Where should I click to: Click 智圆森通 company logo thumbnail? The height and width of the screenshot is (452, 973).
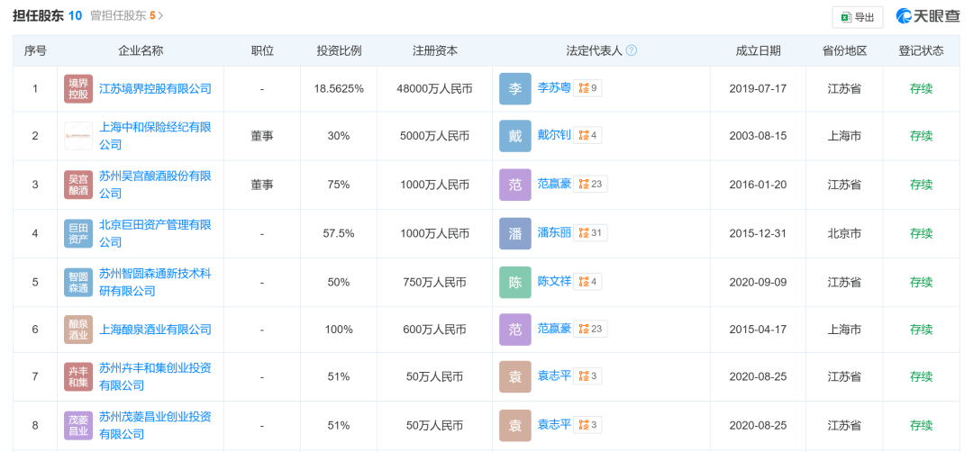(78, 282)
